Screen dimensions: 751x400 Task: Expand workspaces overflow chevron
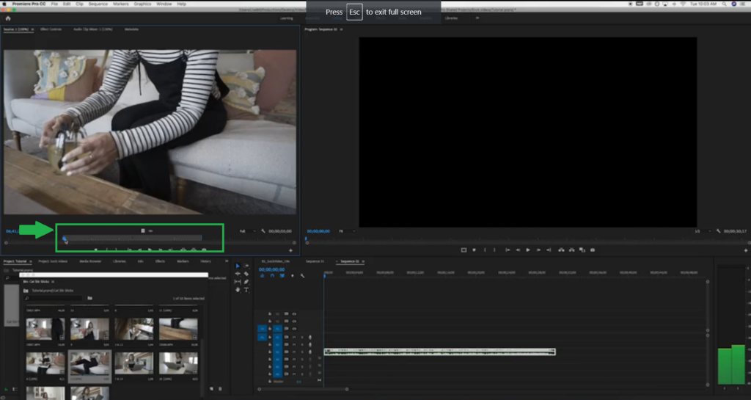477,18
